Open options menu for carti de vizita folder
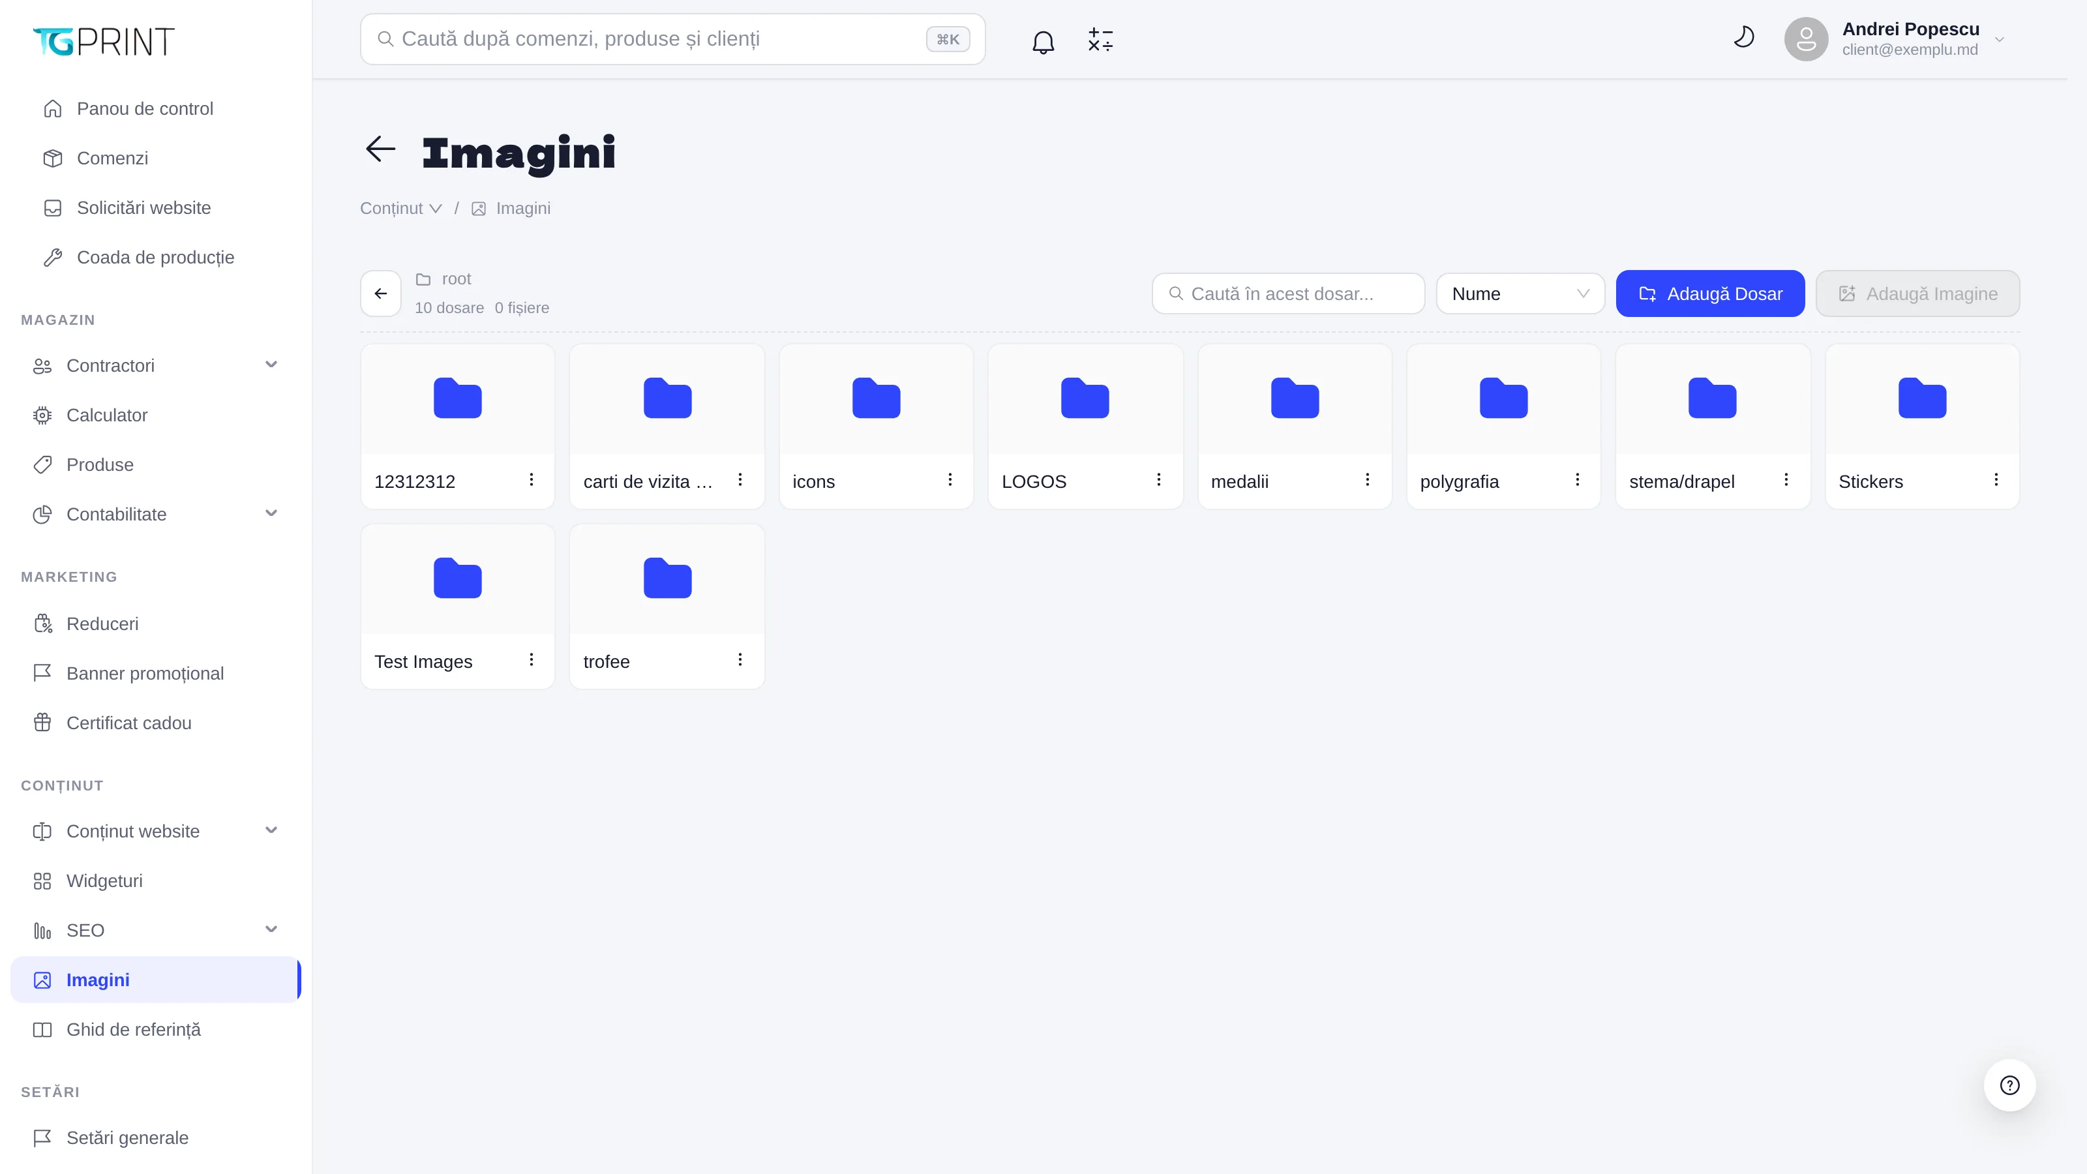2087x1174 pixels. coord(740,479)
